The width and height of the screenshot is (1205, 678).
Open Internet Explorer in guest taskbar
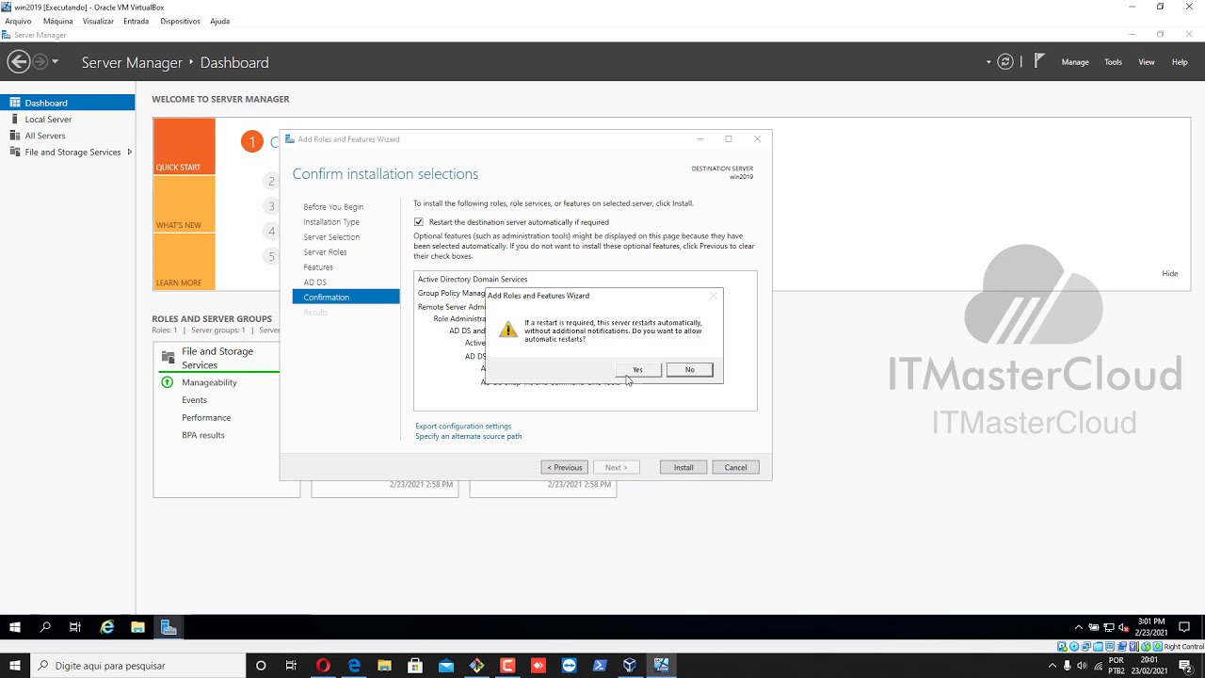(107, 627)
